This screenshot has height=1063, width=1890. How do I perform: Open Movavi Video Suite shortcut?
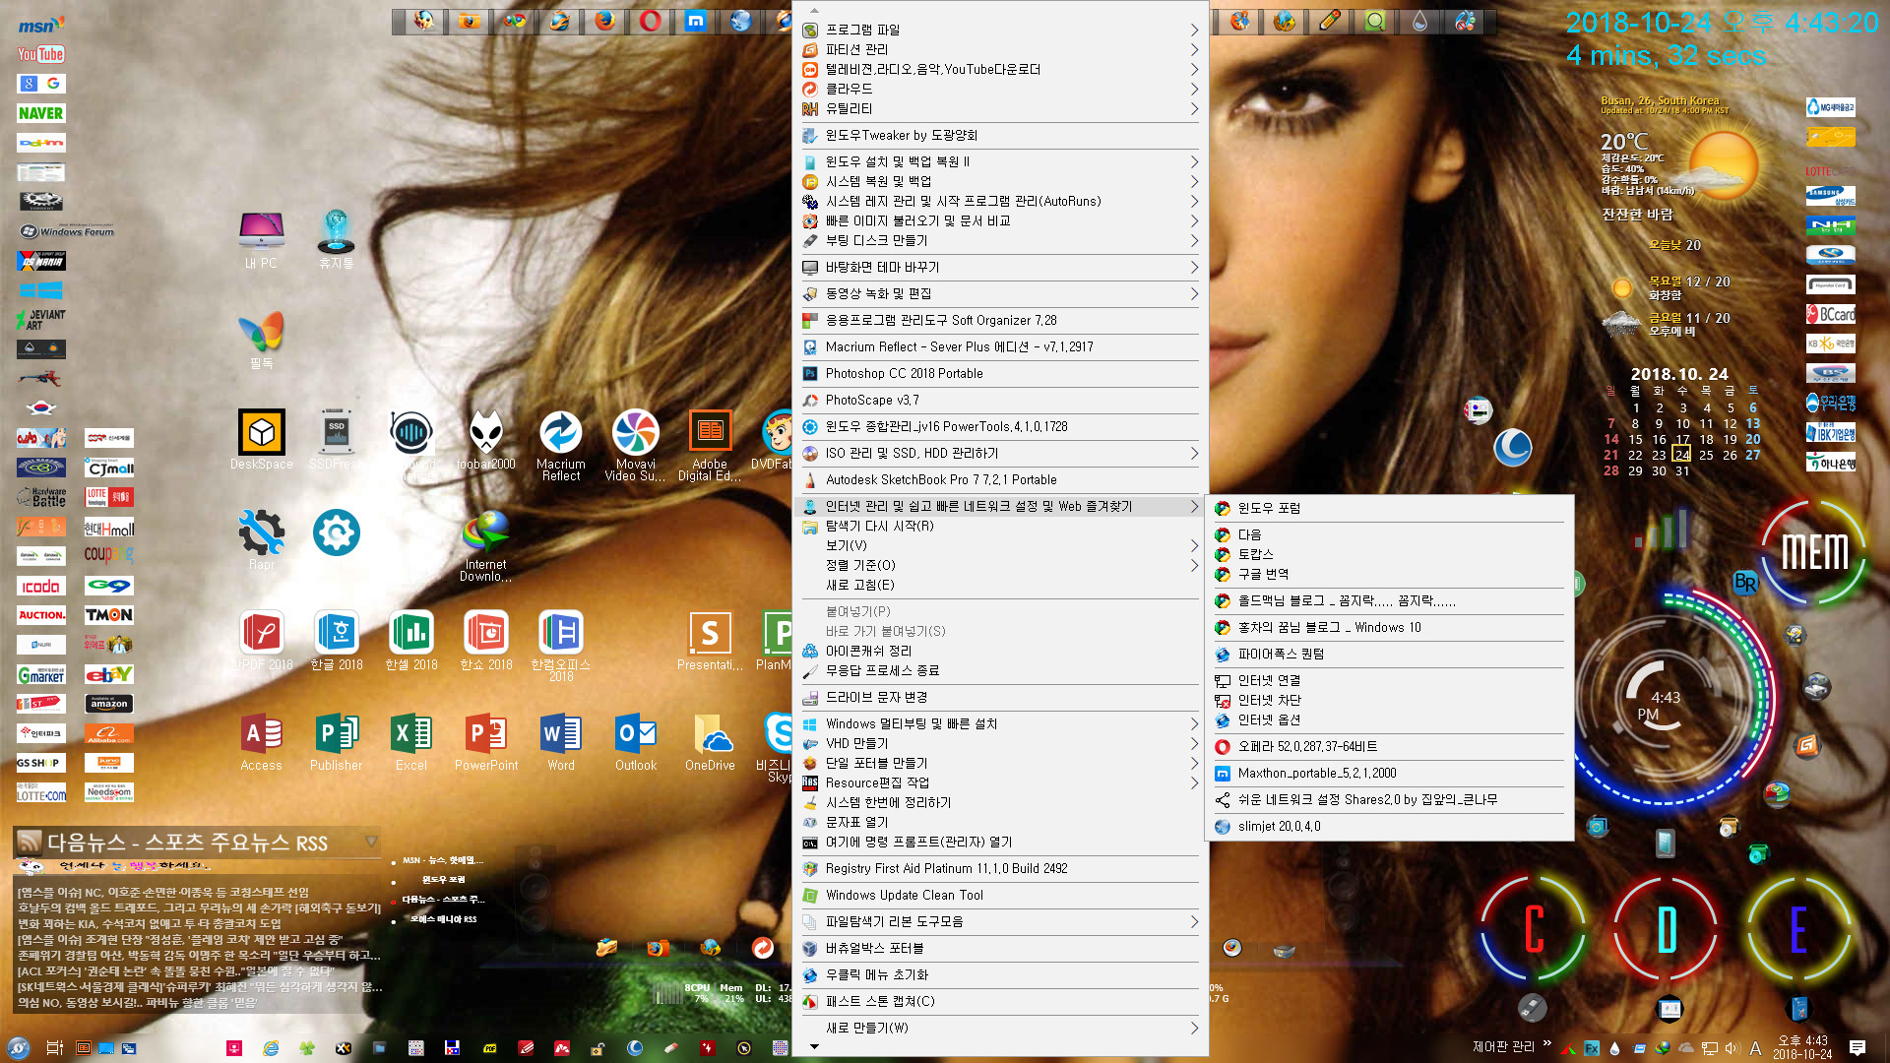coord(636,445)
